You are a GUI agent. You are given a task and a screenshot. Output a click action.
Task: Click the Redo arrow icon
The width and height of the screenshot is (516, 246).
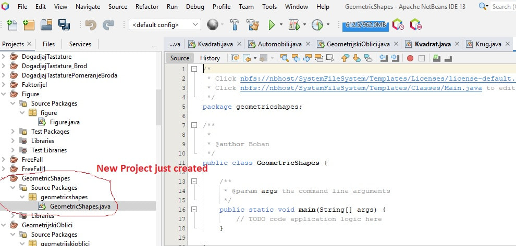[x=108, y=24]
